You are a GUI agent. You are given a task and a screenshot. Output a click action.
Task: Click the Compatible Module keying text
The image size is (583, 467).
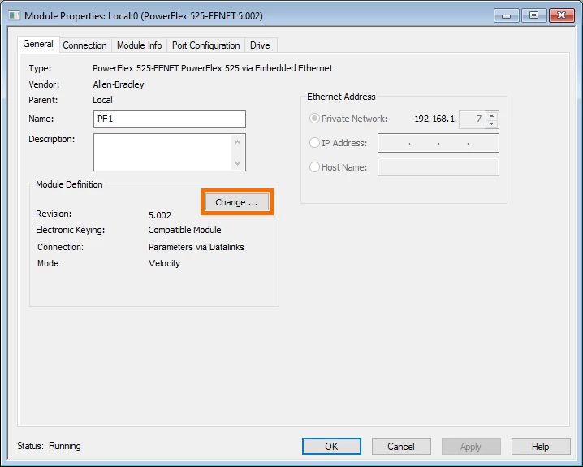click(184, 230)
